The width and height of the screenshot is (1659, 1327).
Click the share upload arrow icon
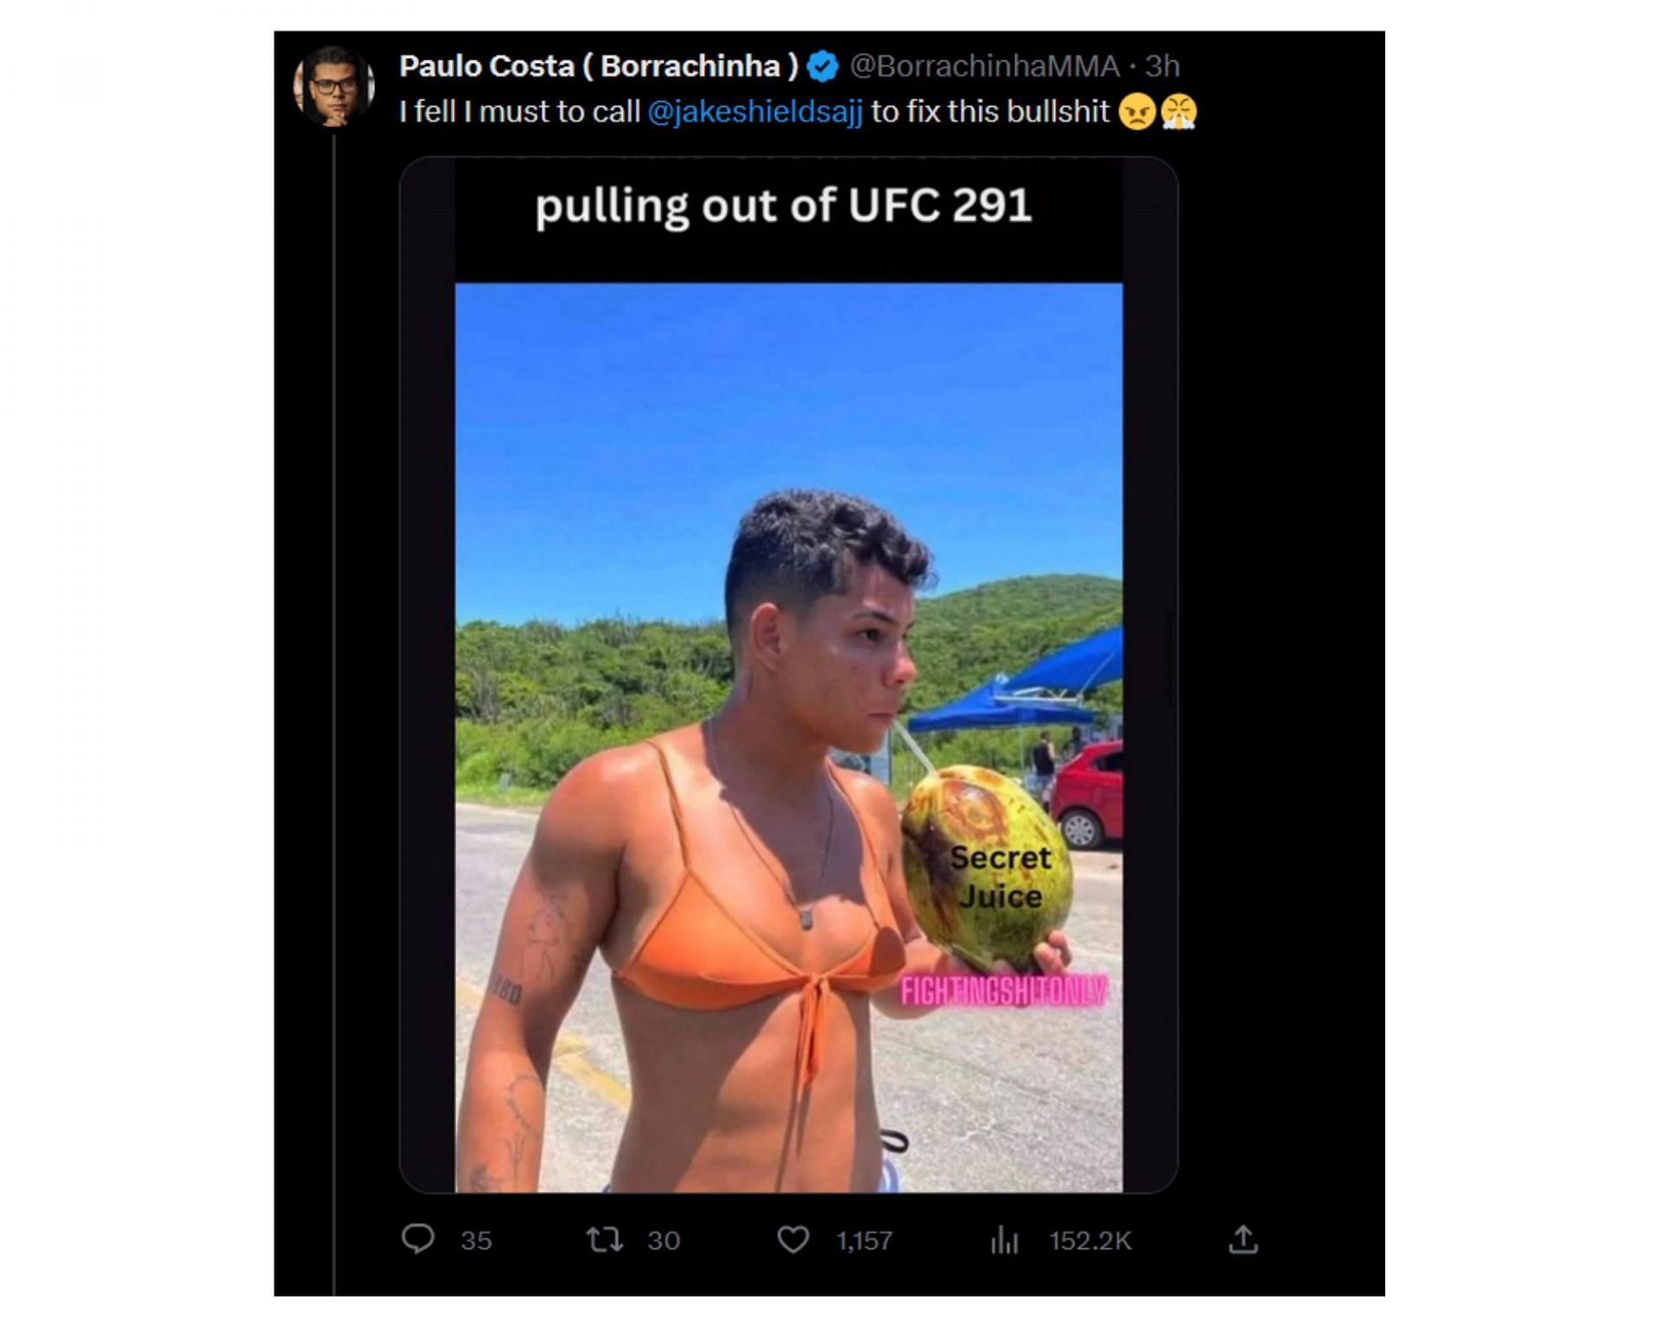pos(1243,1240)
